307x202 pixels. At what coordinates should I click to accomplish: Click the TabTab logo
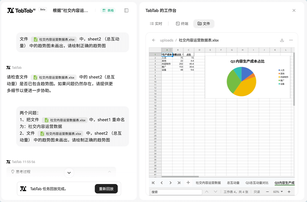click(21, 10)
